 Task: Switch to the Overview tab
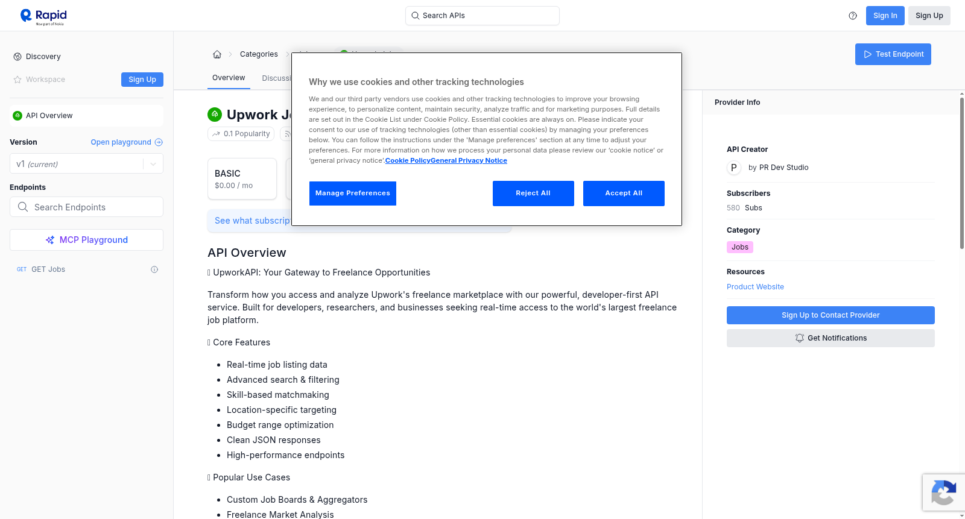[x=229, y=78]
